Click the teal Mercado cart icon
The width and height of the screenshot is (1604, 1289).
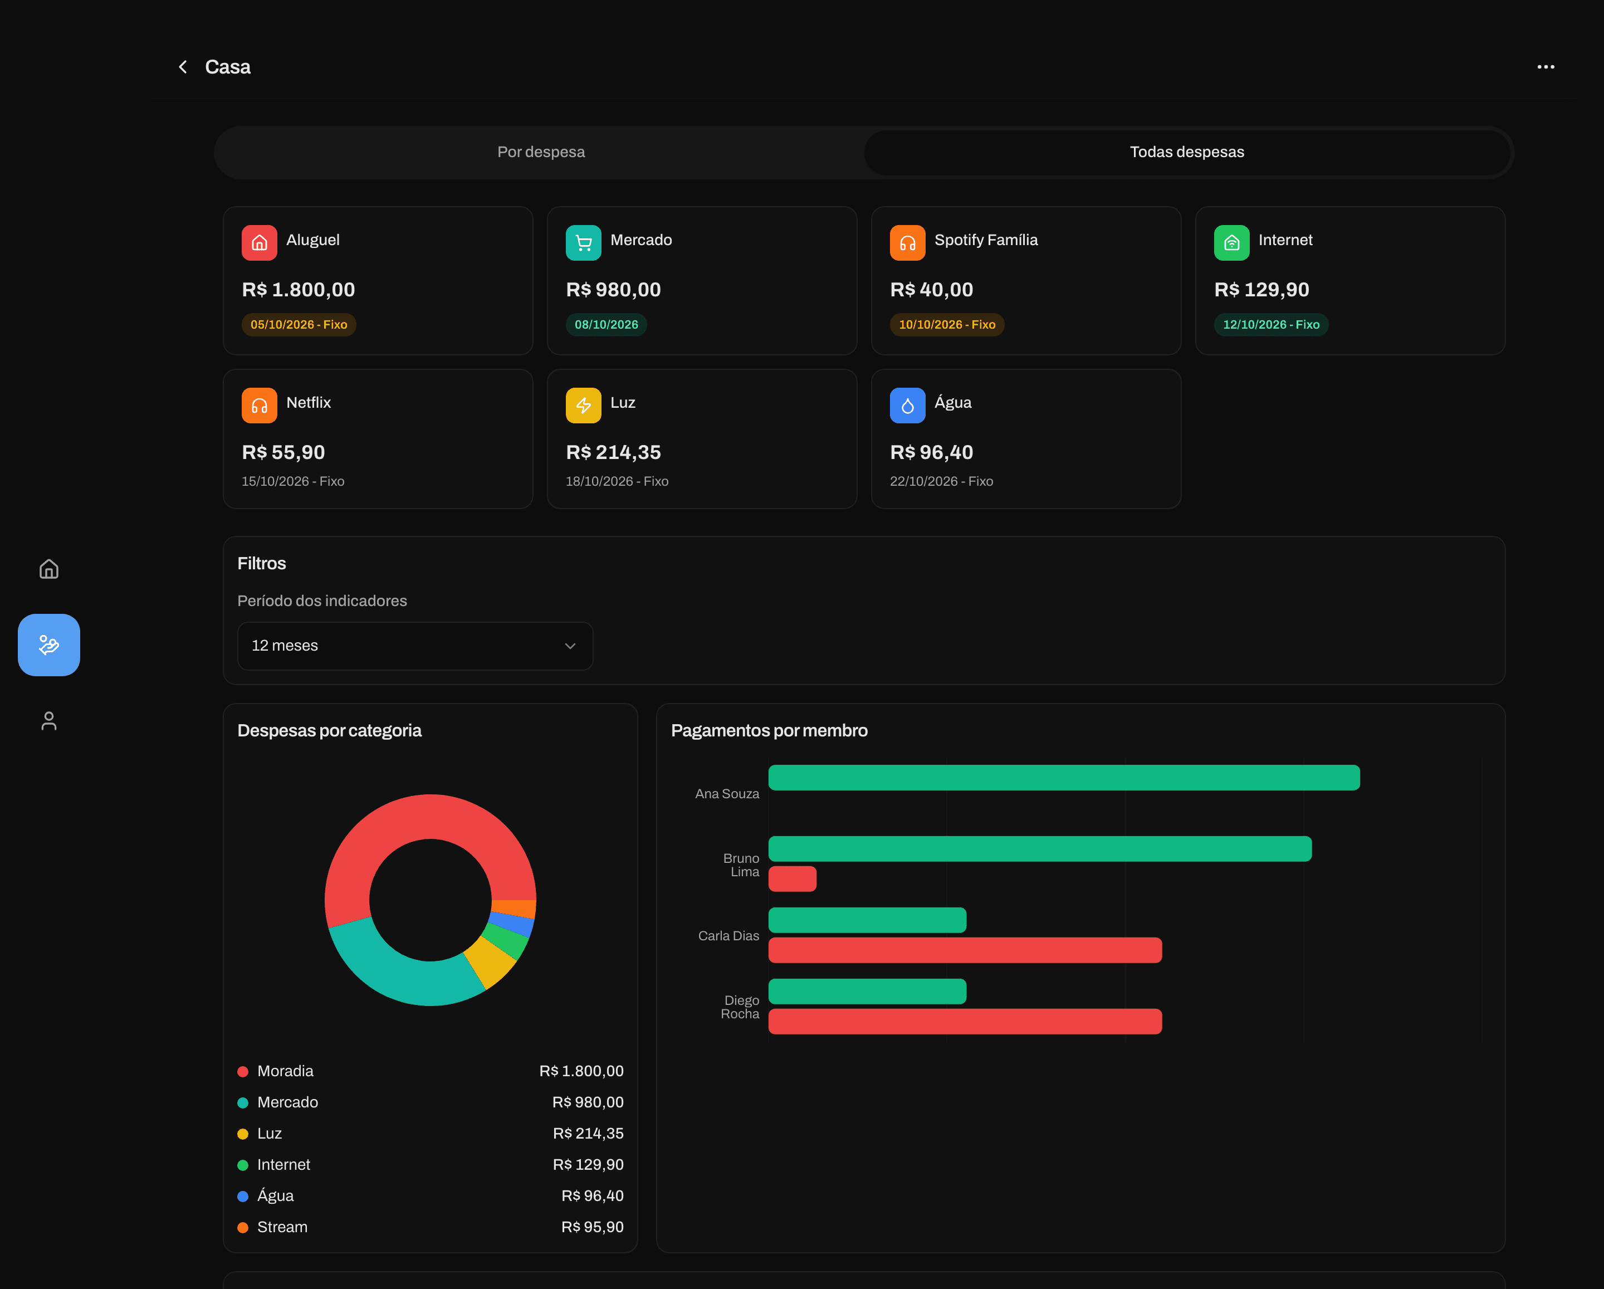tap(583, 243)
